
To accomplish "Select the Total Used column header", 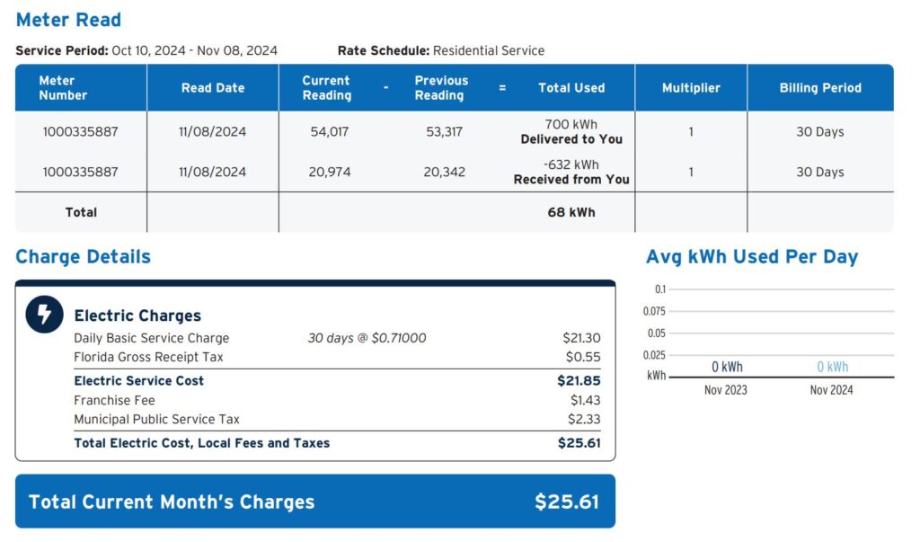I will (571, 88).
